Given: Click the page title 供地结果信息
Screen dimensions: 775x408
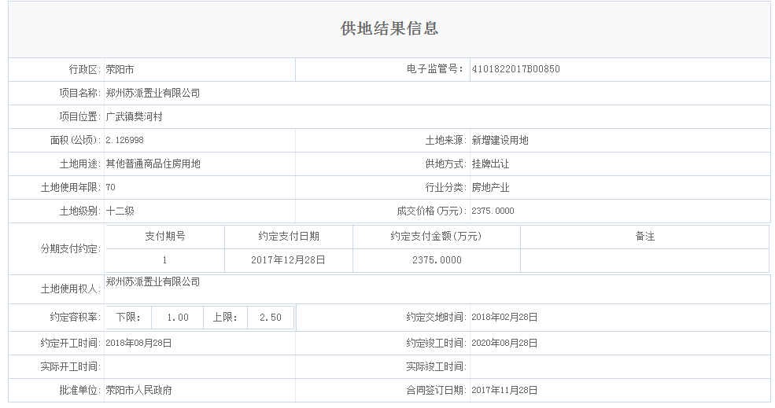Looking at the screenshot, I should point(389,28).
